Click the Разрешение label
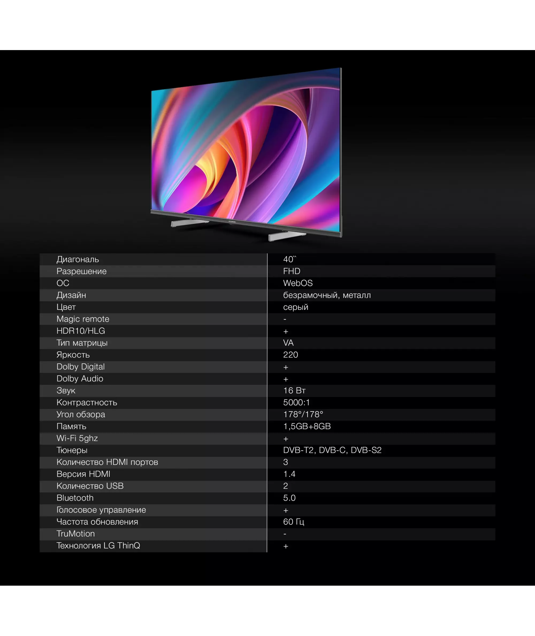Image resolution: width=535 pixels, height=636 pixels. tap(81, 271)
